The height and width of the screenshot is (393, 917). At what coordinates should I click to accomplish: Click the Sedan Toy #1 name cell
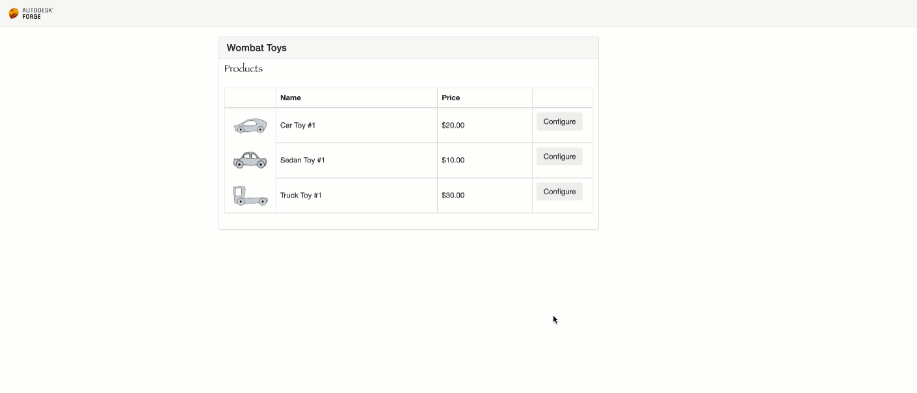302,160
